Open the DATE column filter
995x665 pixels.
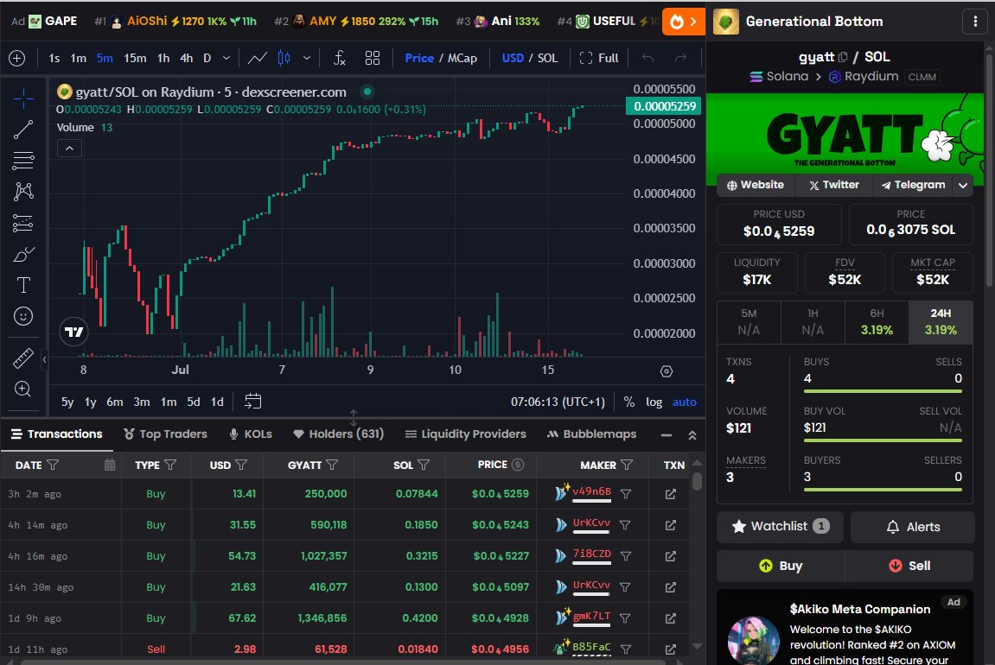[54, 465]
